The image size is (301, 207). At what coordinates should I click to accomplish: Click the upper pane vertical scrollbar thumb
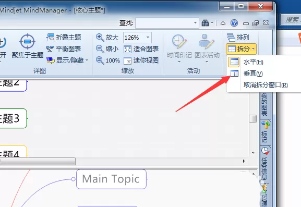(x=253, y=118)
